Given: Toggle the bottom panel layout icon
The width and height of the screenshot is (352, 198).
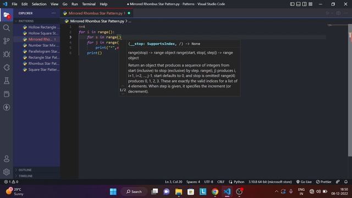Looking at the screenshot, I should [298, 4].
